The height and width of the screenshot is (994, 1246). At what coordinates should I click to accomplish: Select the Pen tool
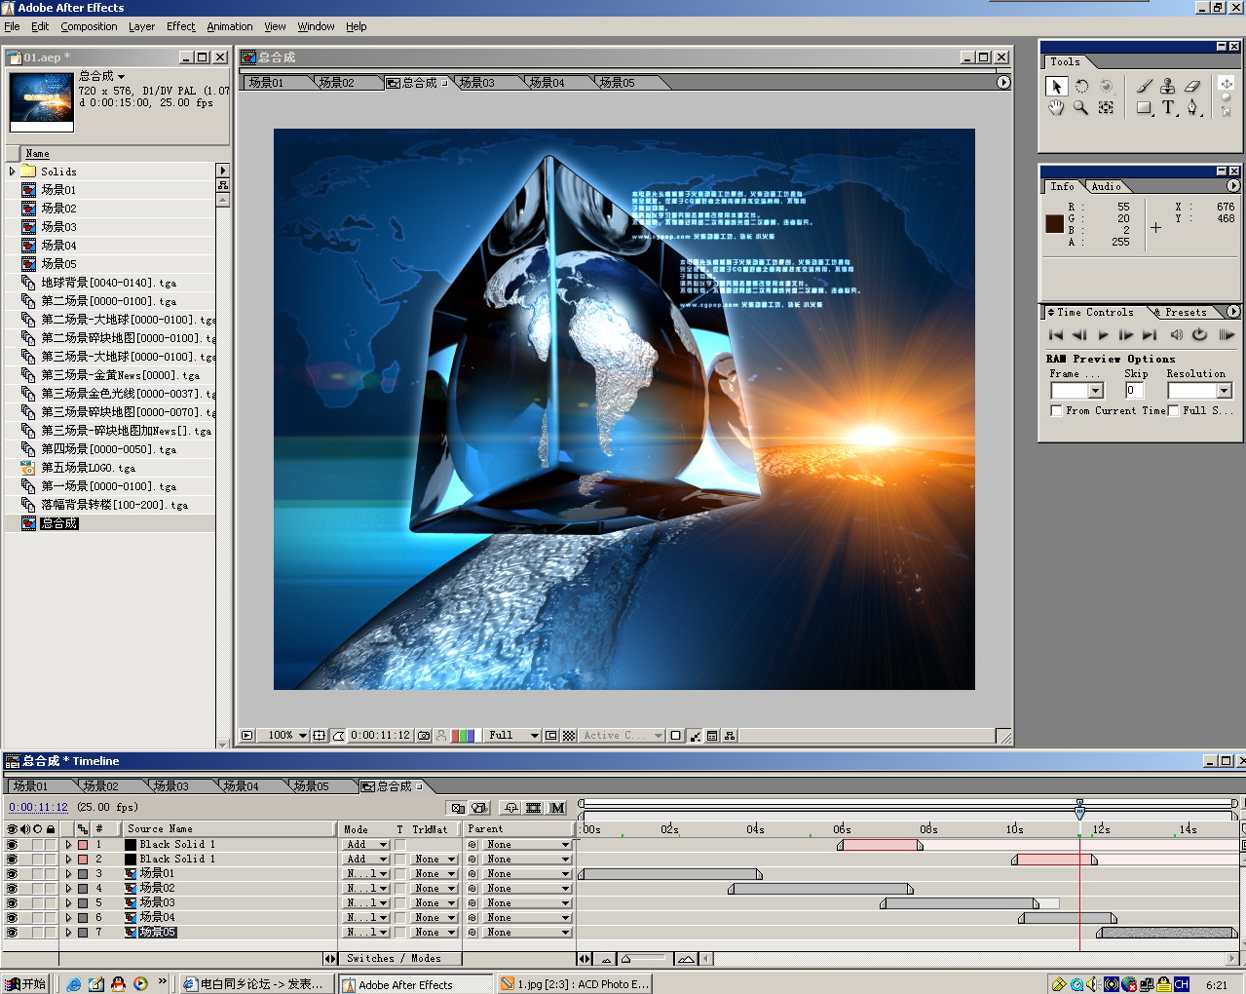1191,108
